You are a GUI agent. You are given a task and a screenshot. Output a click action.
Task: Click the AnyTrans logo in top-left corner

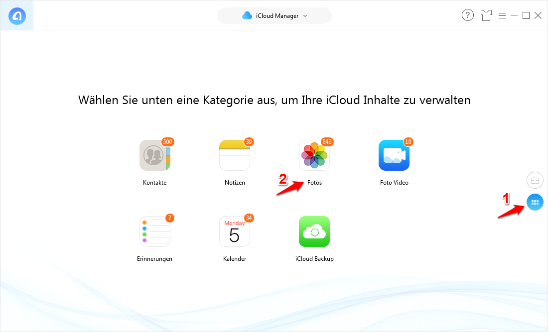(17, 16)
